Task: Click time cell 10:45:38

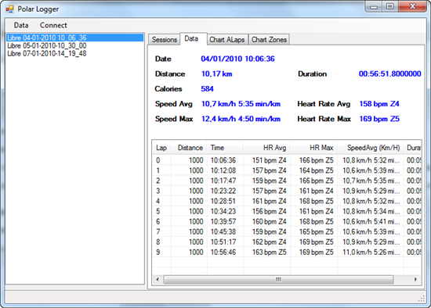Action: (x=223, y=231)
